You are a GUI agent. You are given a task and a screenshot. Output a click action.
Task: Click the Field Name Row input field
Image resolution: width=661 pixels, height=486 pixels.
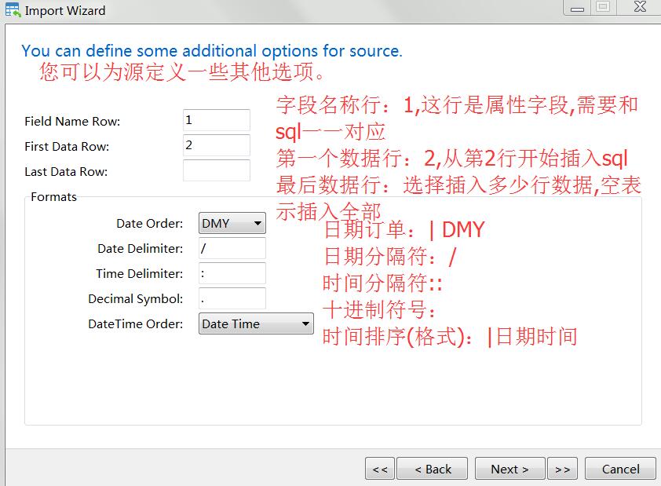pos(216,120)
